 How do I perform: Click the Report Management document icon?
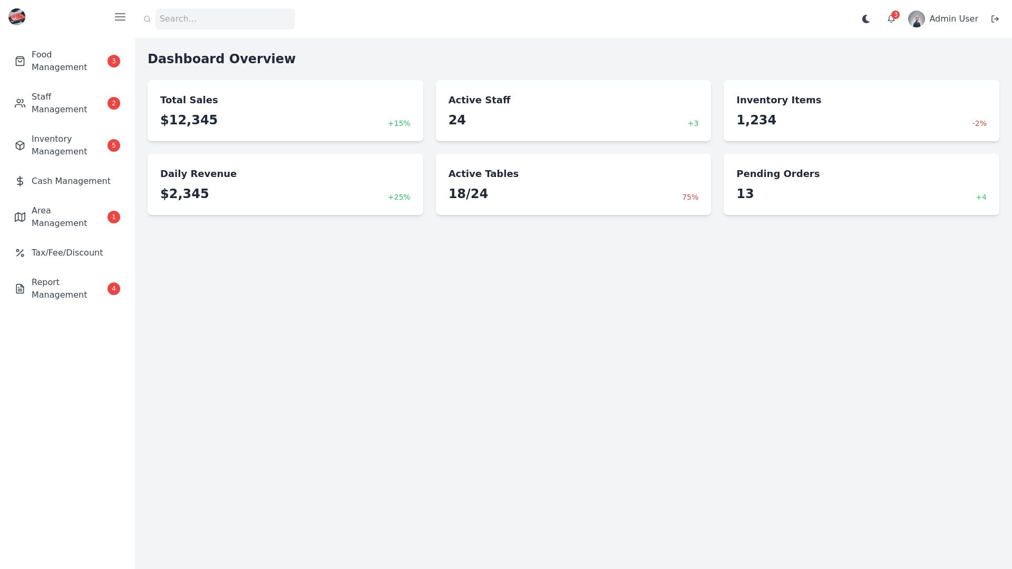[x=20, y=289]
